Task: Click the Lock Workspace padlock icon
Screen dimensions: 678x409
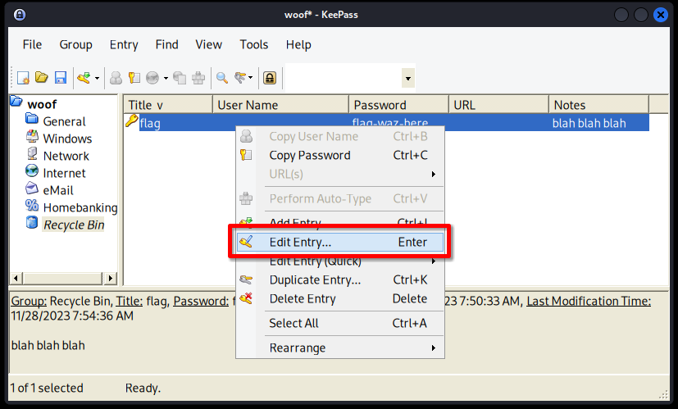Action: coord(270,78)
